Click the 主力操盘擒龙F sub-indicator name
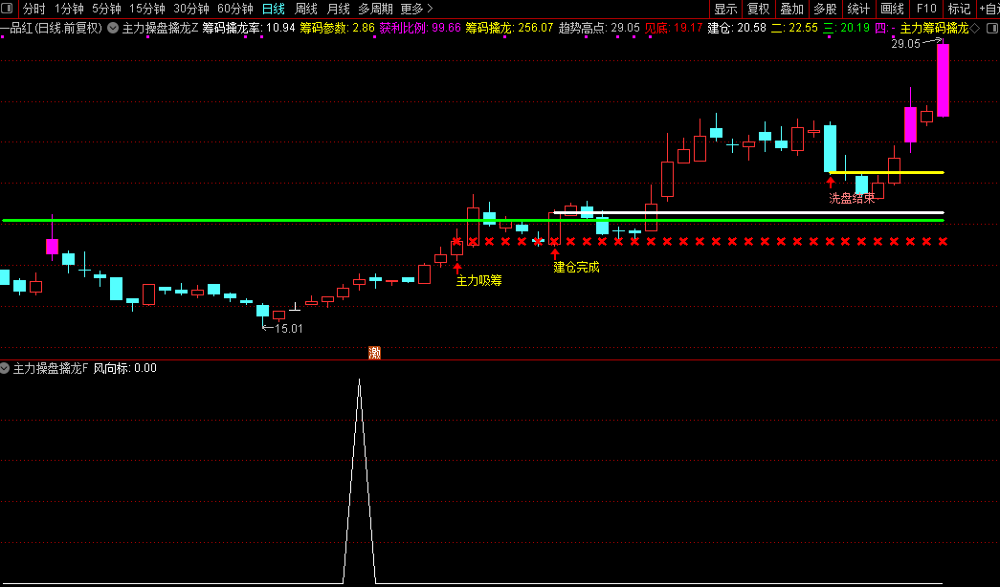 [51, 368]
